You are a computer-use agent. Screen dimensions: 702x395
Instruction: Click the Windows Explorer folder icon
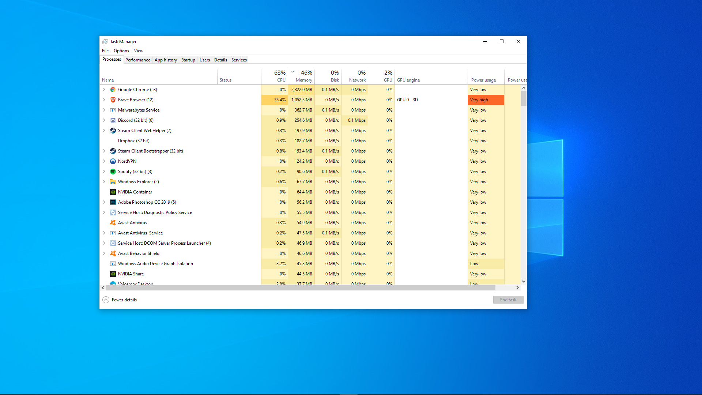pyautogui.click(x=113, y=182)
